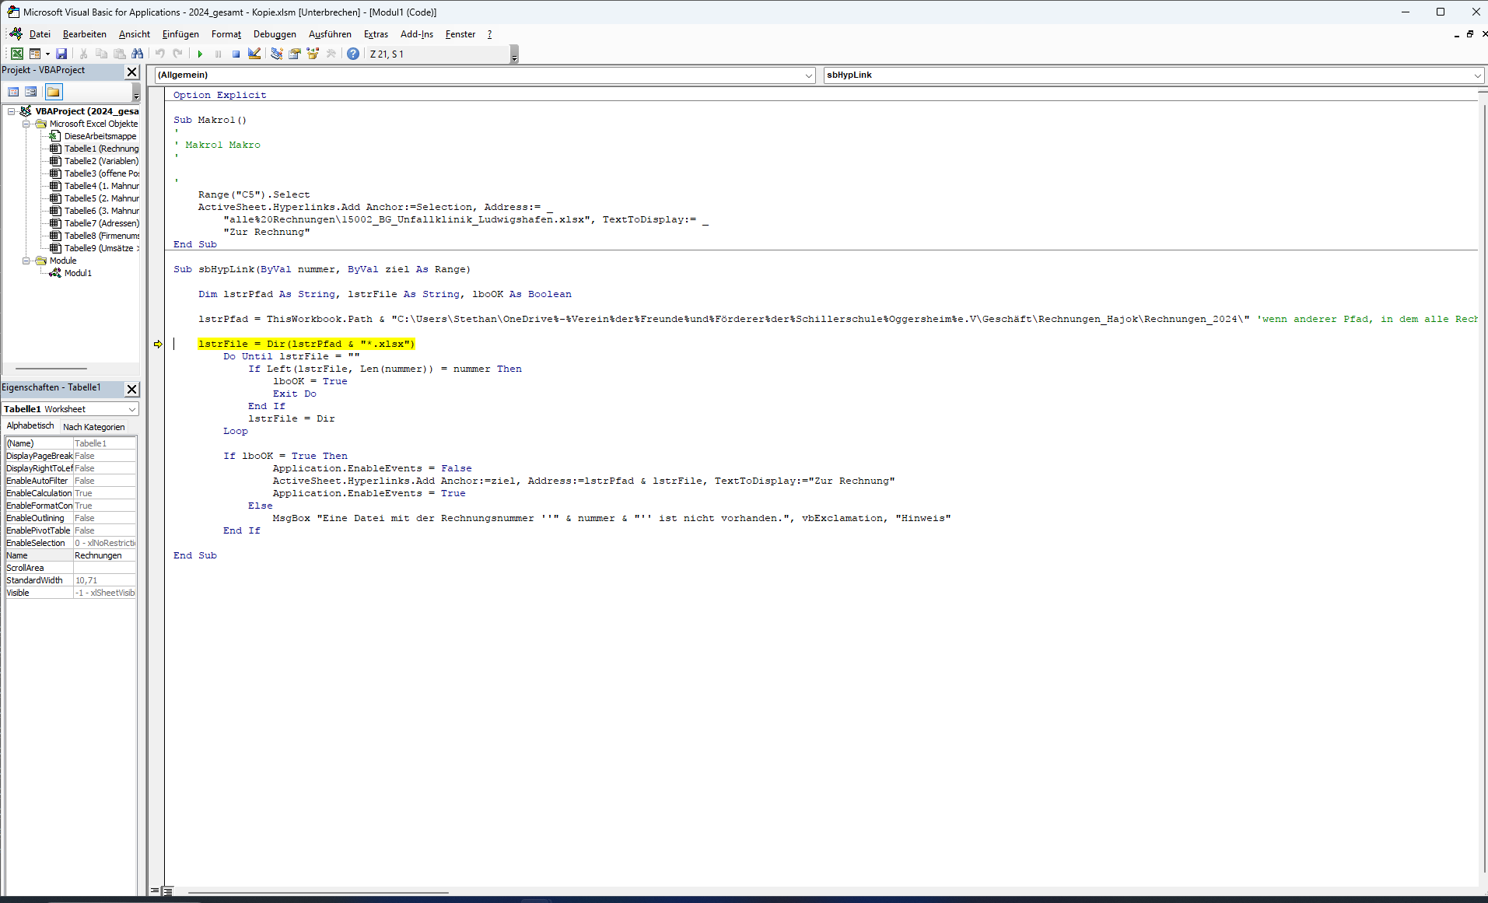Run the macro with green play button
This screenshot has height=903, width=1488.
click(x=200, y=54)
